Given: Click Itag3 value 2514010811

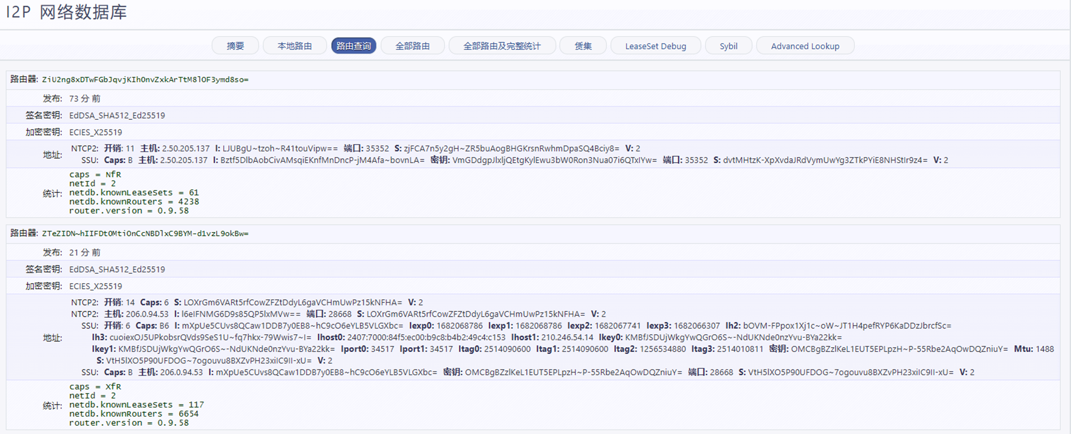Looking at the screenshot, I should click(x=739, y=349).
